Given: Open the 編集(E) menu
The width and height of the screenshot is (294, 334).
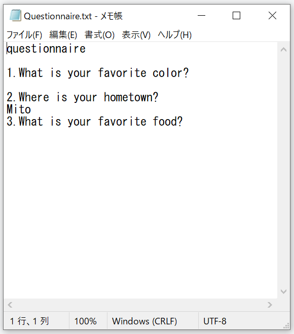Looking at the screenshot, I should [63, 35].
